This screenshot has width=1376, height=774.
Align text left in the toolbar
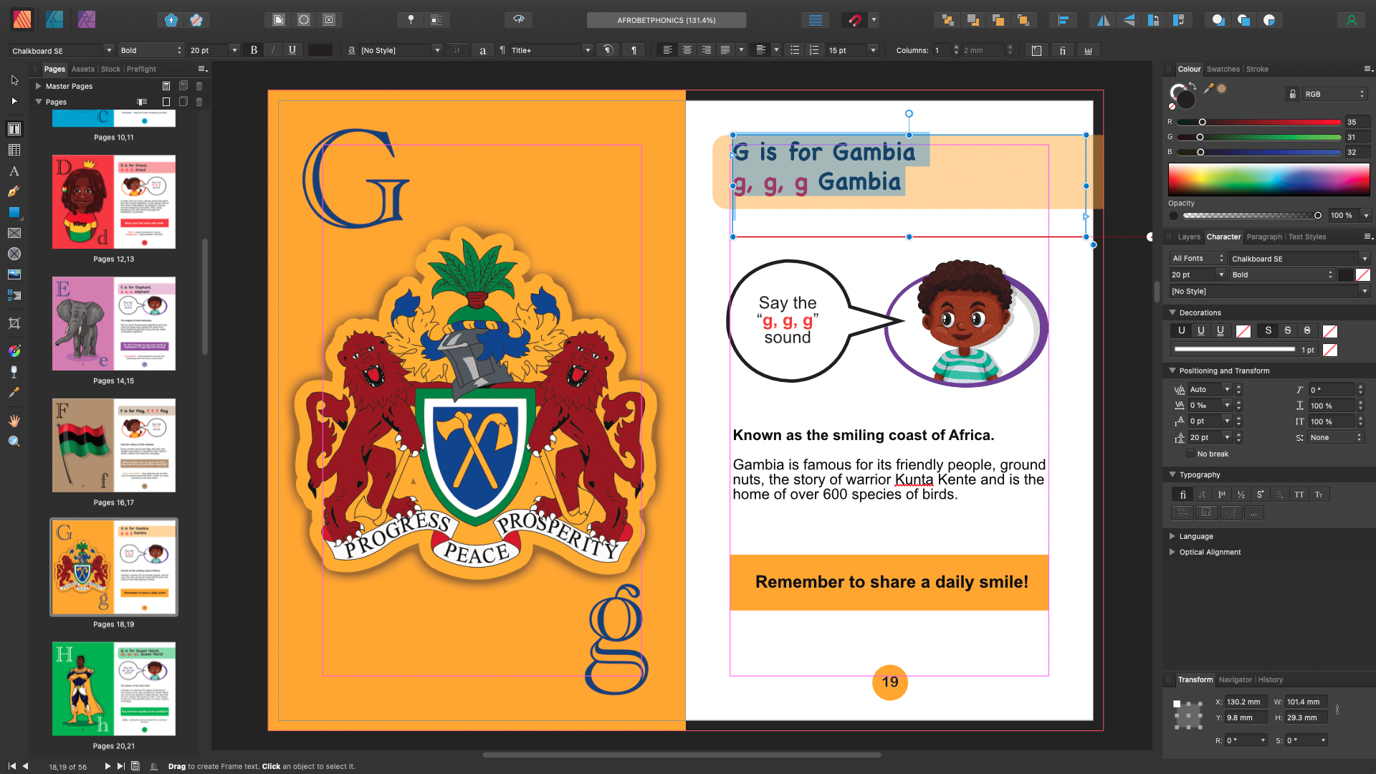coord(667,50)
